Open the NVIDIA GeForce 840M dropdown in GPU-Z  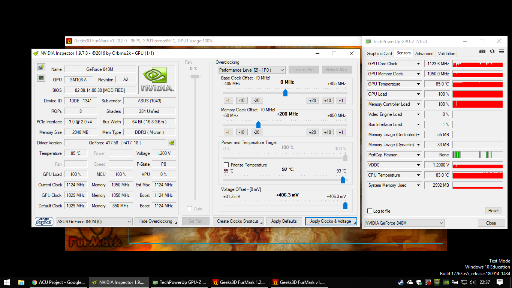point(404,223)
